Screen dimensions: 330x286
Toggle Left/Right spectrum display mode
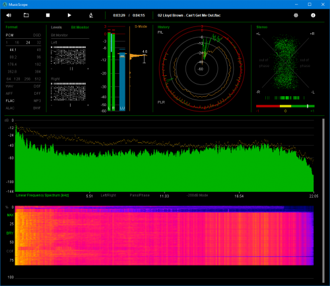[108, 195]
